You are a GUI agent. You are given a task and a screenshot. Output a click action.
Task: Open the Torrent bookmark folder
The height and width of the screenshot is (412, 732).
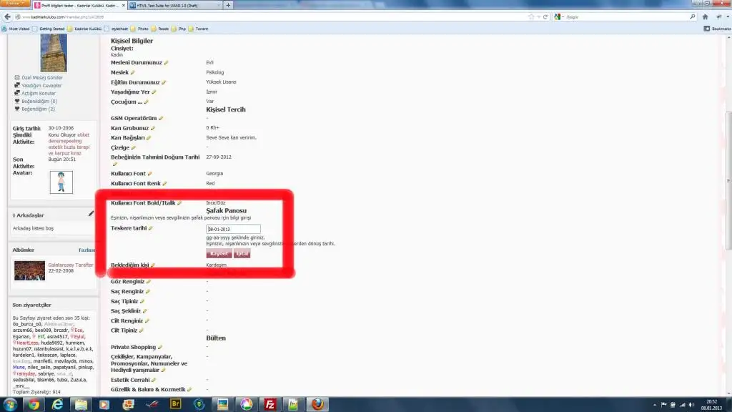tap(199, 29)
